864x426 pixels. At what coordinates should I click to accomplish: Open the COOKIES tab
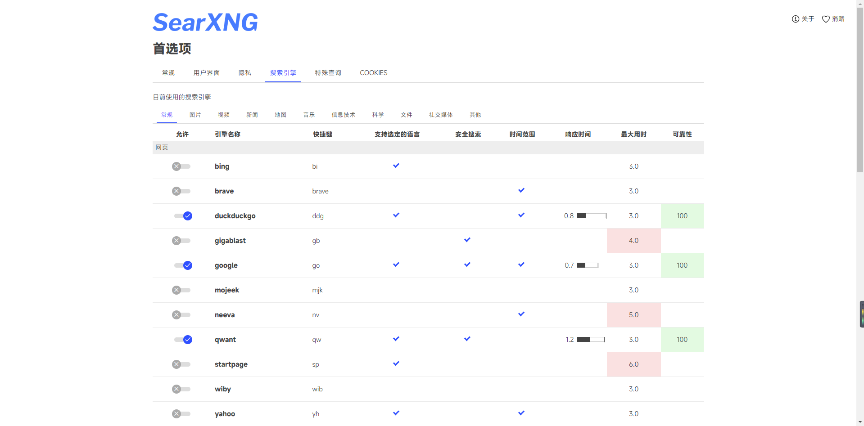pos(373,73)
